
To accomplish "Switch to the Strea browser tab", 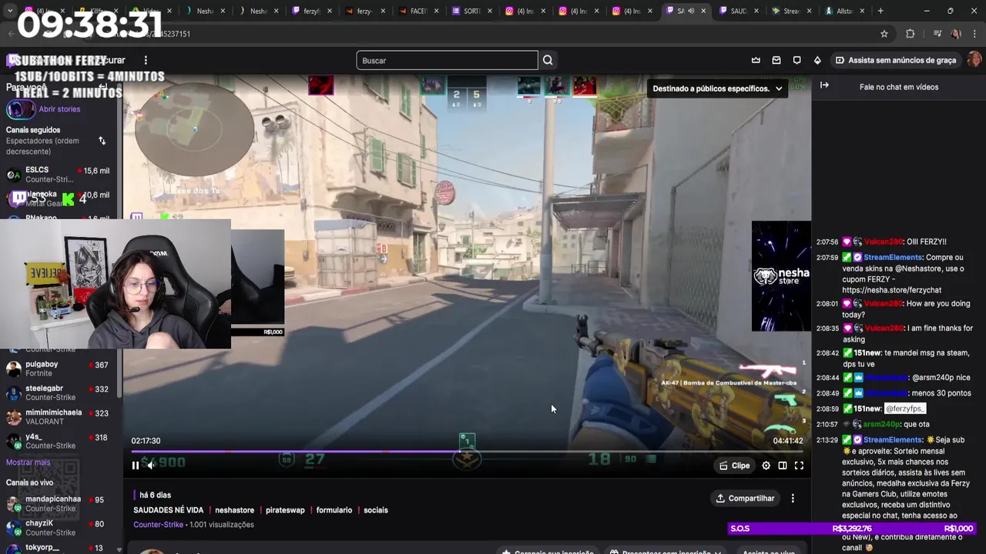I will [x=786, y=11].
